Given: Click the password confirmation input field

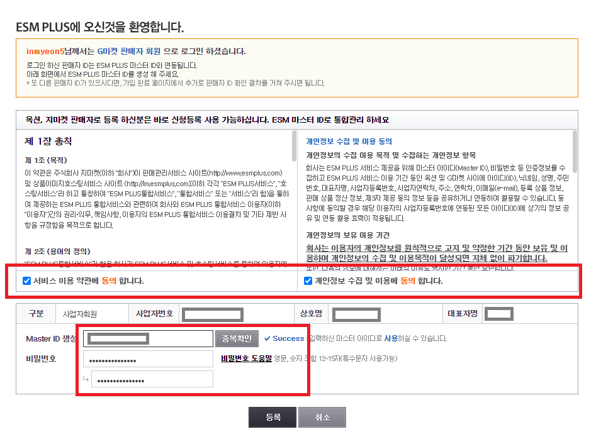Looking at the screenshot, I should (152, 379).
